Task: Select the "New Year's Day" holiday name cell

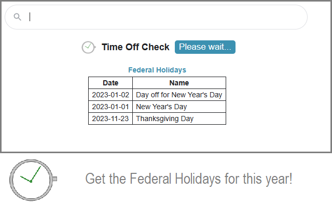Action: 161,107
